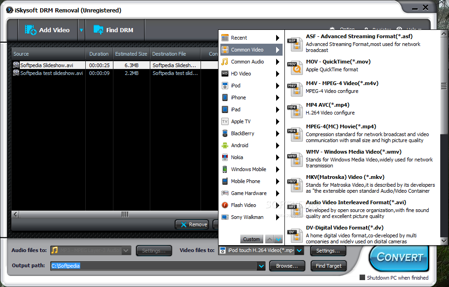The image size is (449, 287).
Task: Click the Windows Mobile icon
Action: point(225,169)
